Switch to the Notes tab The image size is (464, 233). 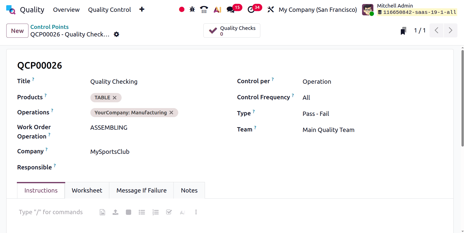(x=189, y=190)
